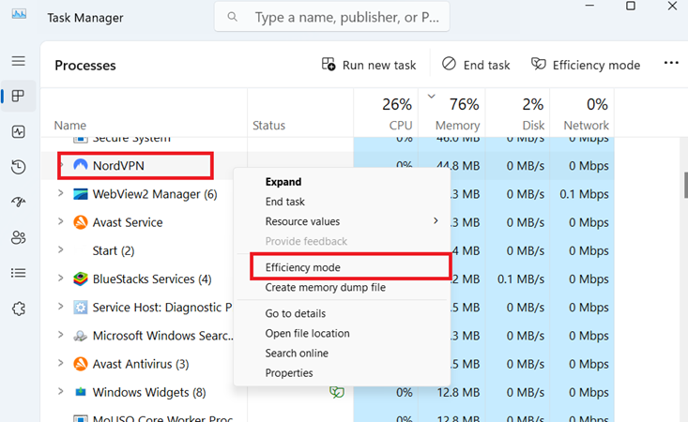Click 12.8 MB memory value for Windows Widgets
688x422 pixels.
point(458,392)
